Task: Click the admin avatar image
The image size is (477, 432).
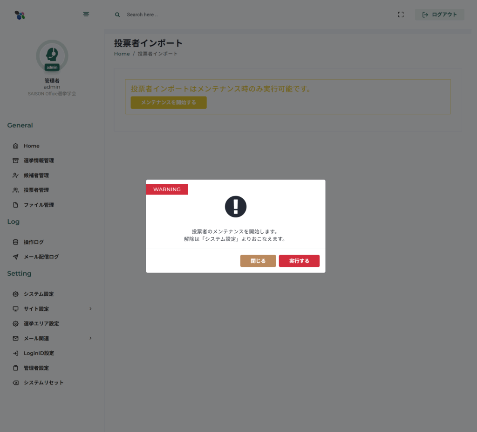Action: pos(52,55)
